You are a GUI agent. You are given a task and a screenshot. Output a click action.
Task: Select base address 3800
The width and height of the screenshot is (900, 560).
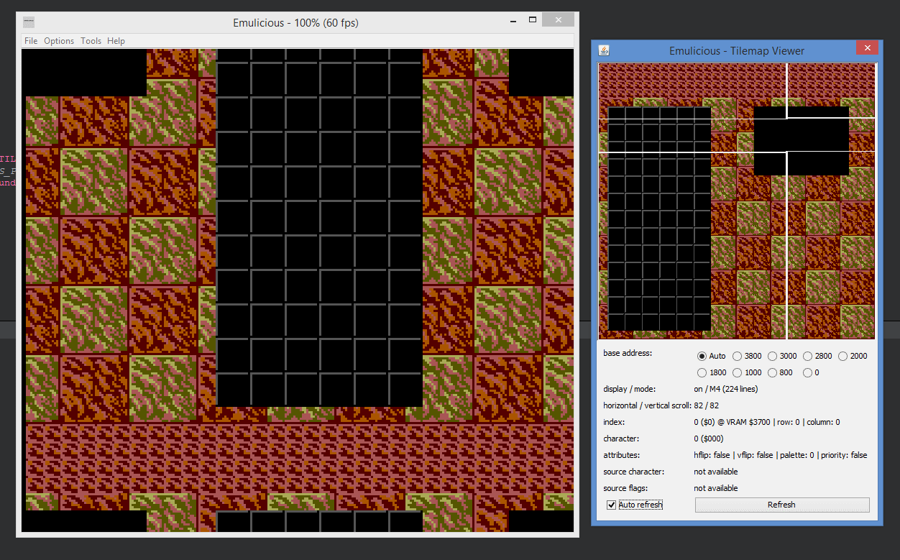tap(738, 356)
